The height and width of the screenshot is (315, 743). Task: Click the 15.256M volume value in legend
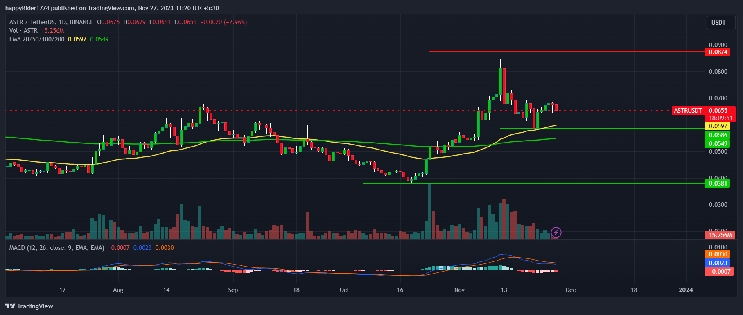(53, 31)
